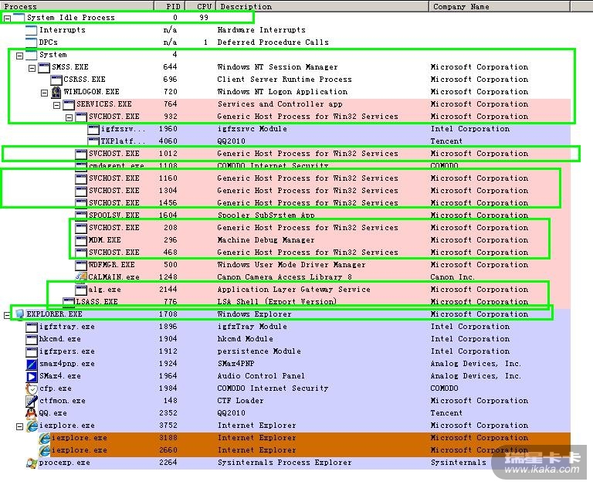This screenshot has width=593, height=485.
Task: Select the iexplore.exe row with PID 2660
Action: click(x=304, y=450)
